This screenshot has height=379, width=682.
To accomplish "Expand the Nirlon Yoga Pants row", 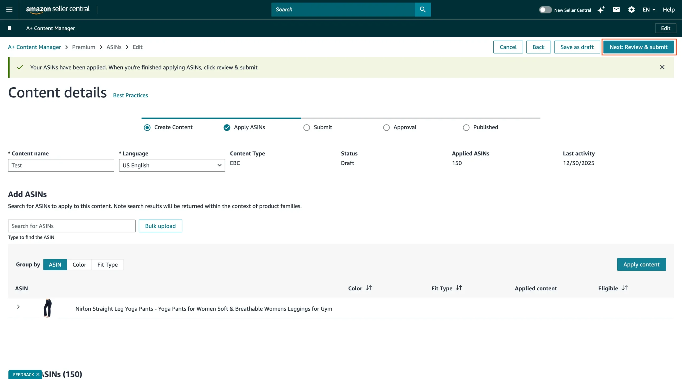I will coord(18,307).
